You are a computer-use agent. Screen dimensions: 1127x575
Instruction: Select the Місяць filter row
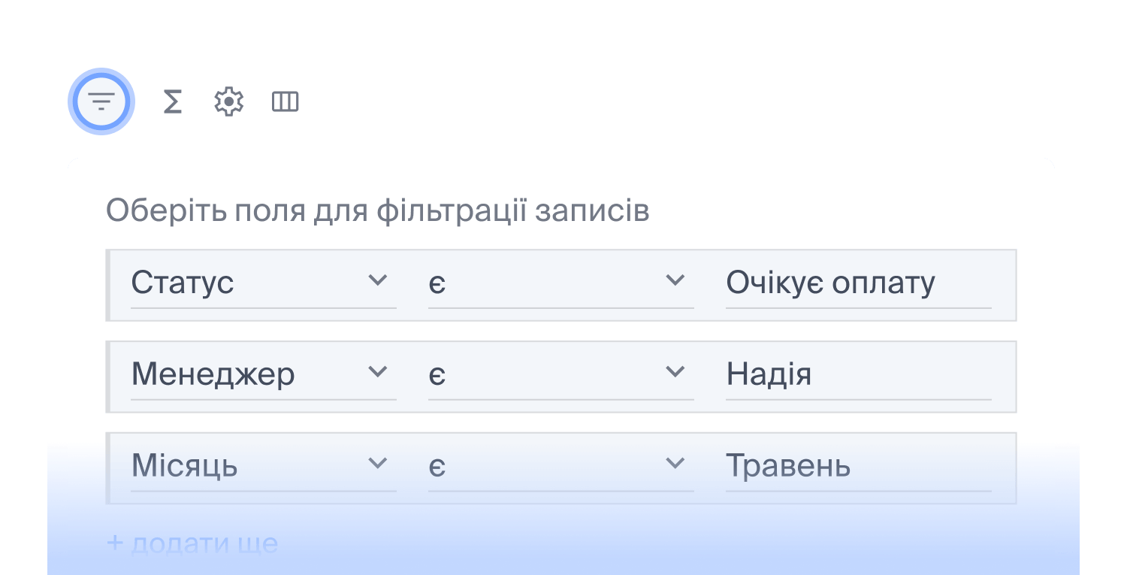pos(562,467)
